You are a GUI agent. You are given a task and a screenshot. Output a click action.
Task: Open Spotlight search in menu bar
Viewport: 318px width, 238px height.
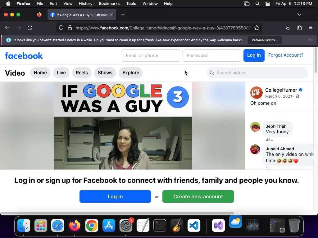coord(257,4)
